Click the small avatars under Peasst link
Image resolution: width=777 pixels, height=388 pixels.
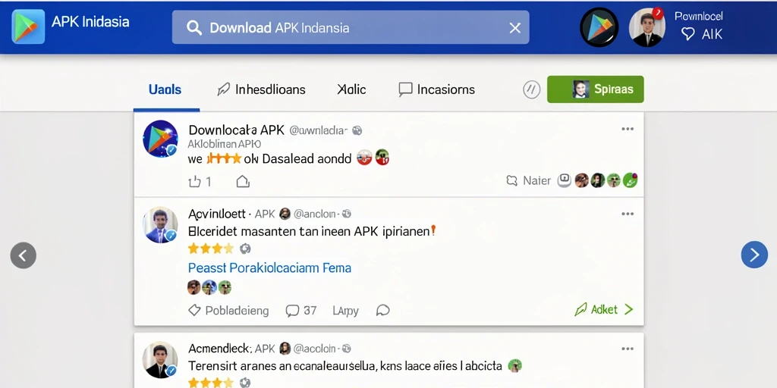[x=209, y=287]
